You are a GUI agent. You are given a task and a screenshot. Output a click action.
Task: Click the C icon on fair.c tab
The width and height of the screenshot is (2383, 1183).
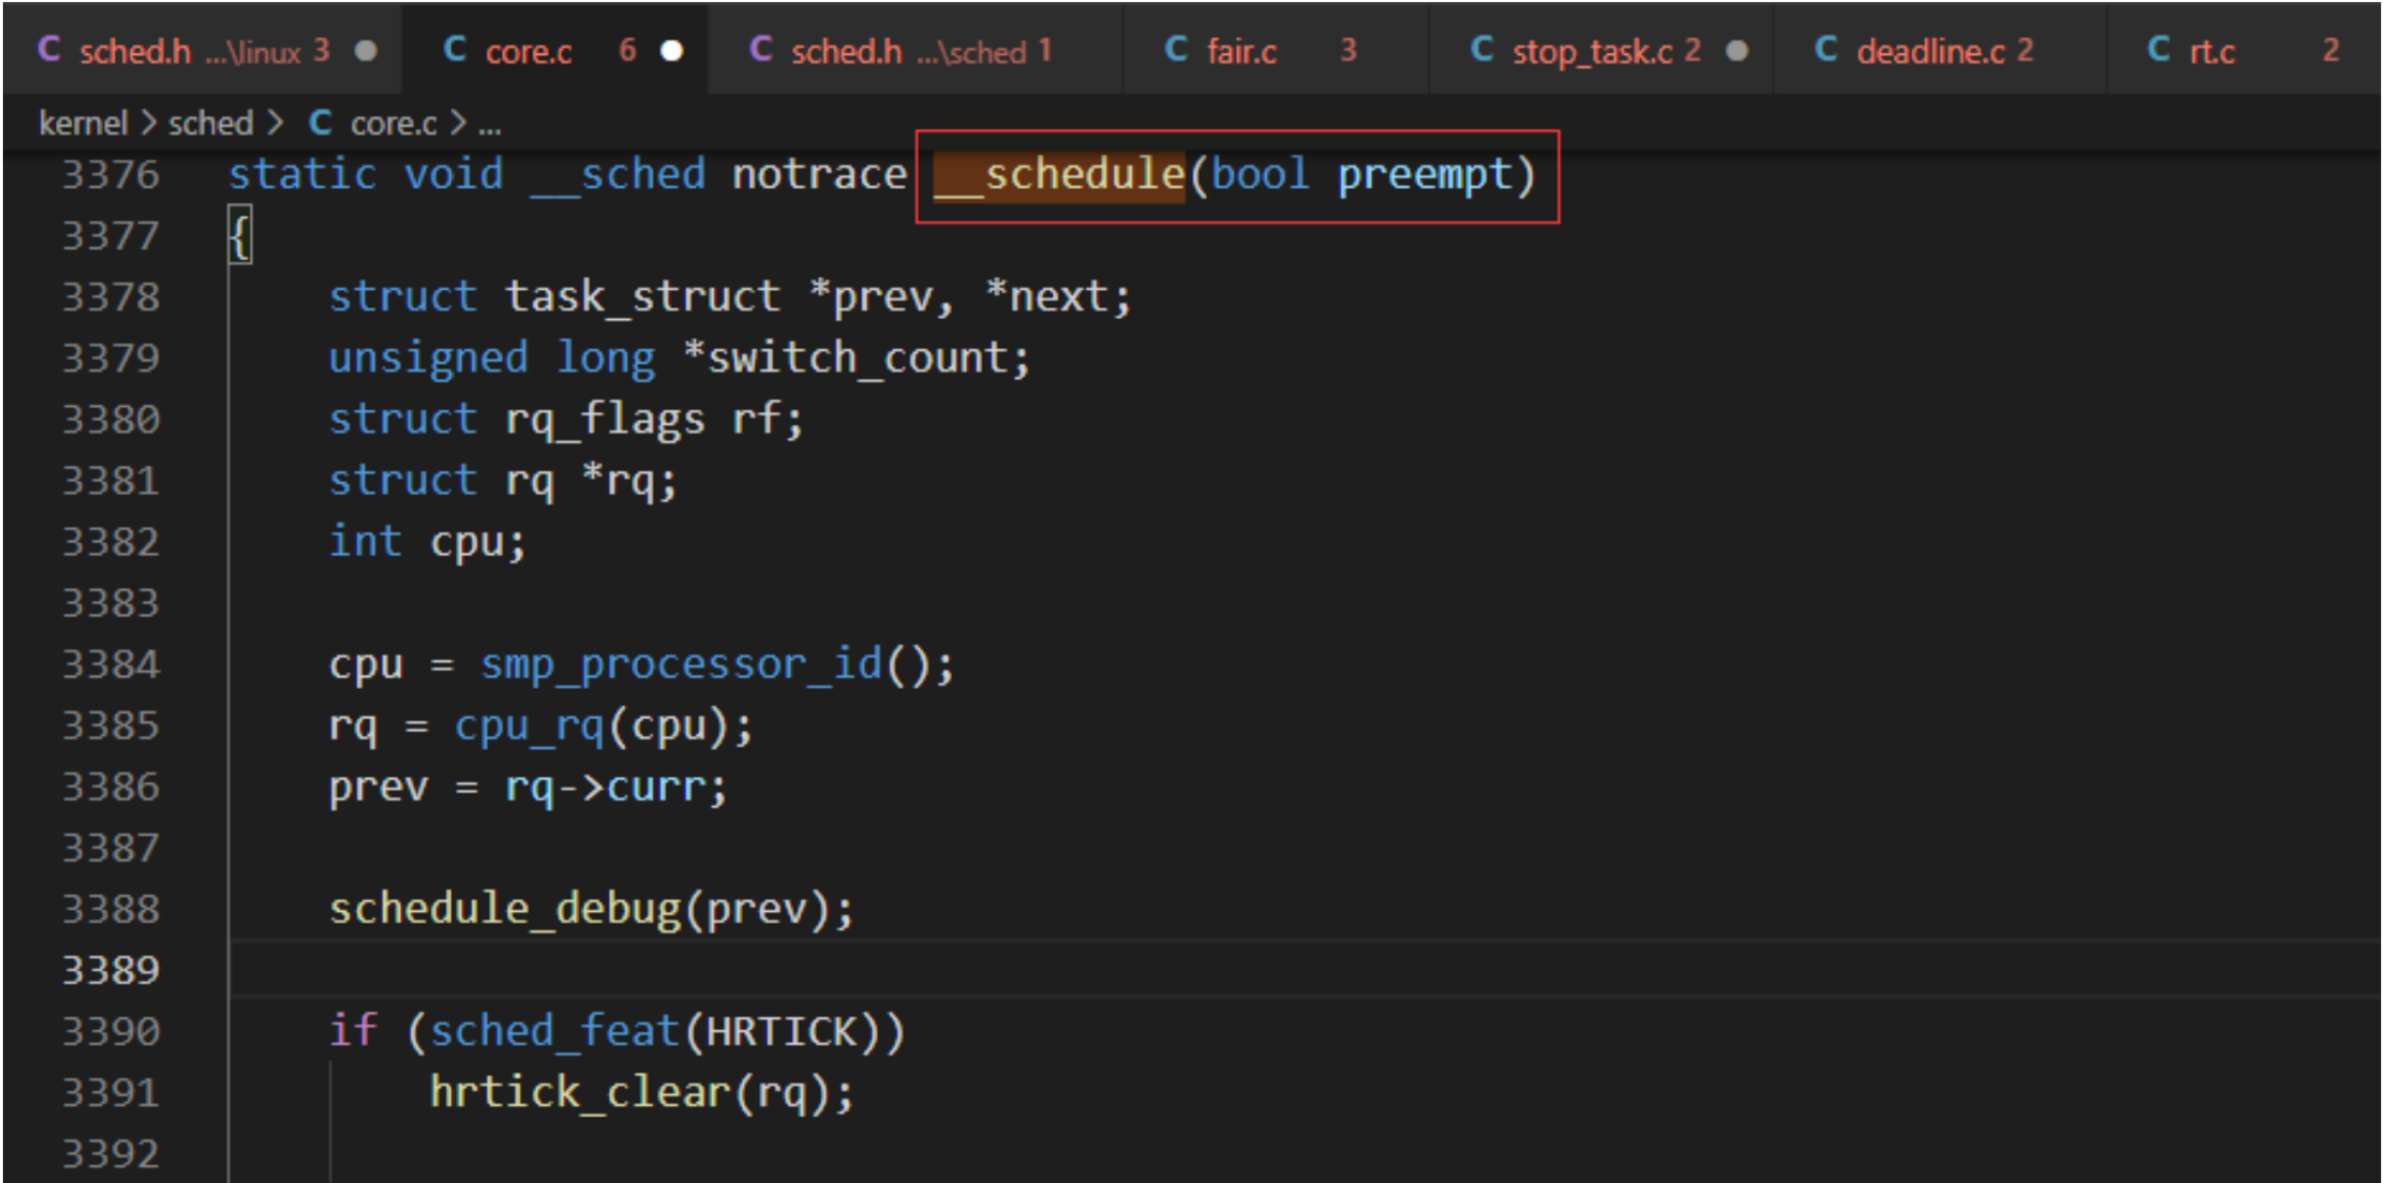coord(1175,49)
